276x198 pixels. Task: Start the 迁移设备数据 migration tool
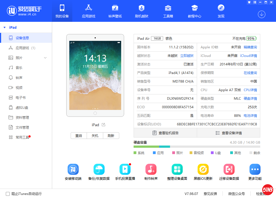pos(229,169)
